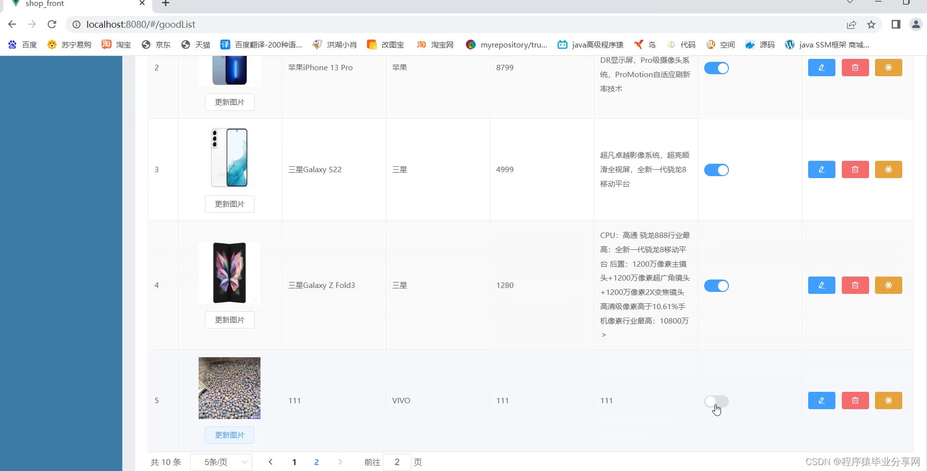Select page 1 in pagination
927x471 pixels.
click(294, 462)
